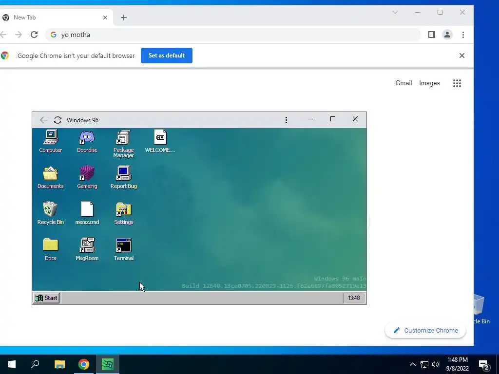This screenshot has height=374, width=499.
Task: Switch to Chrome on the taskbar
Action: (x=84, y=364)
